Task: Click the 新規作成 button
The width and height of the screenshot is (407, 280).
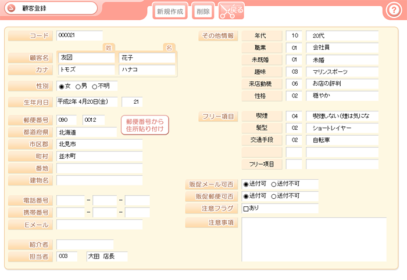Action: [x=170, y=11]
